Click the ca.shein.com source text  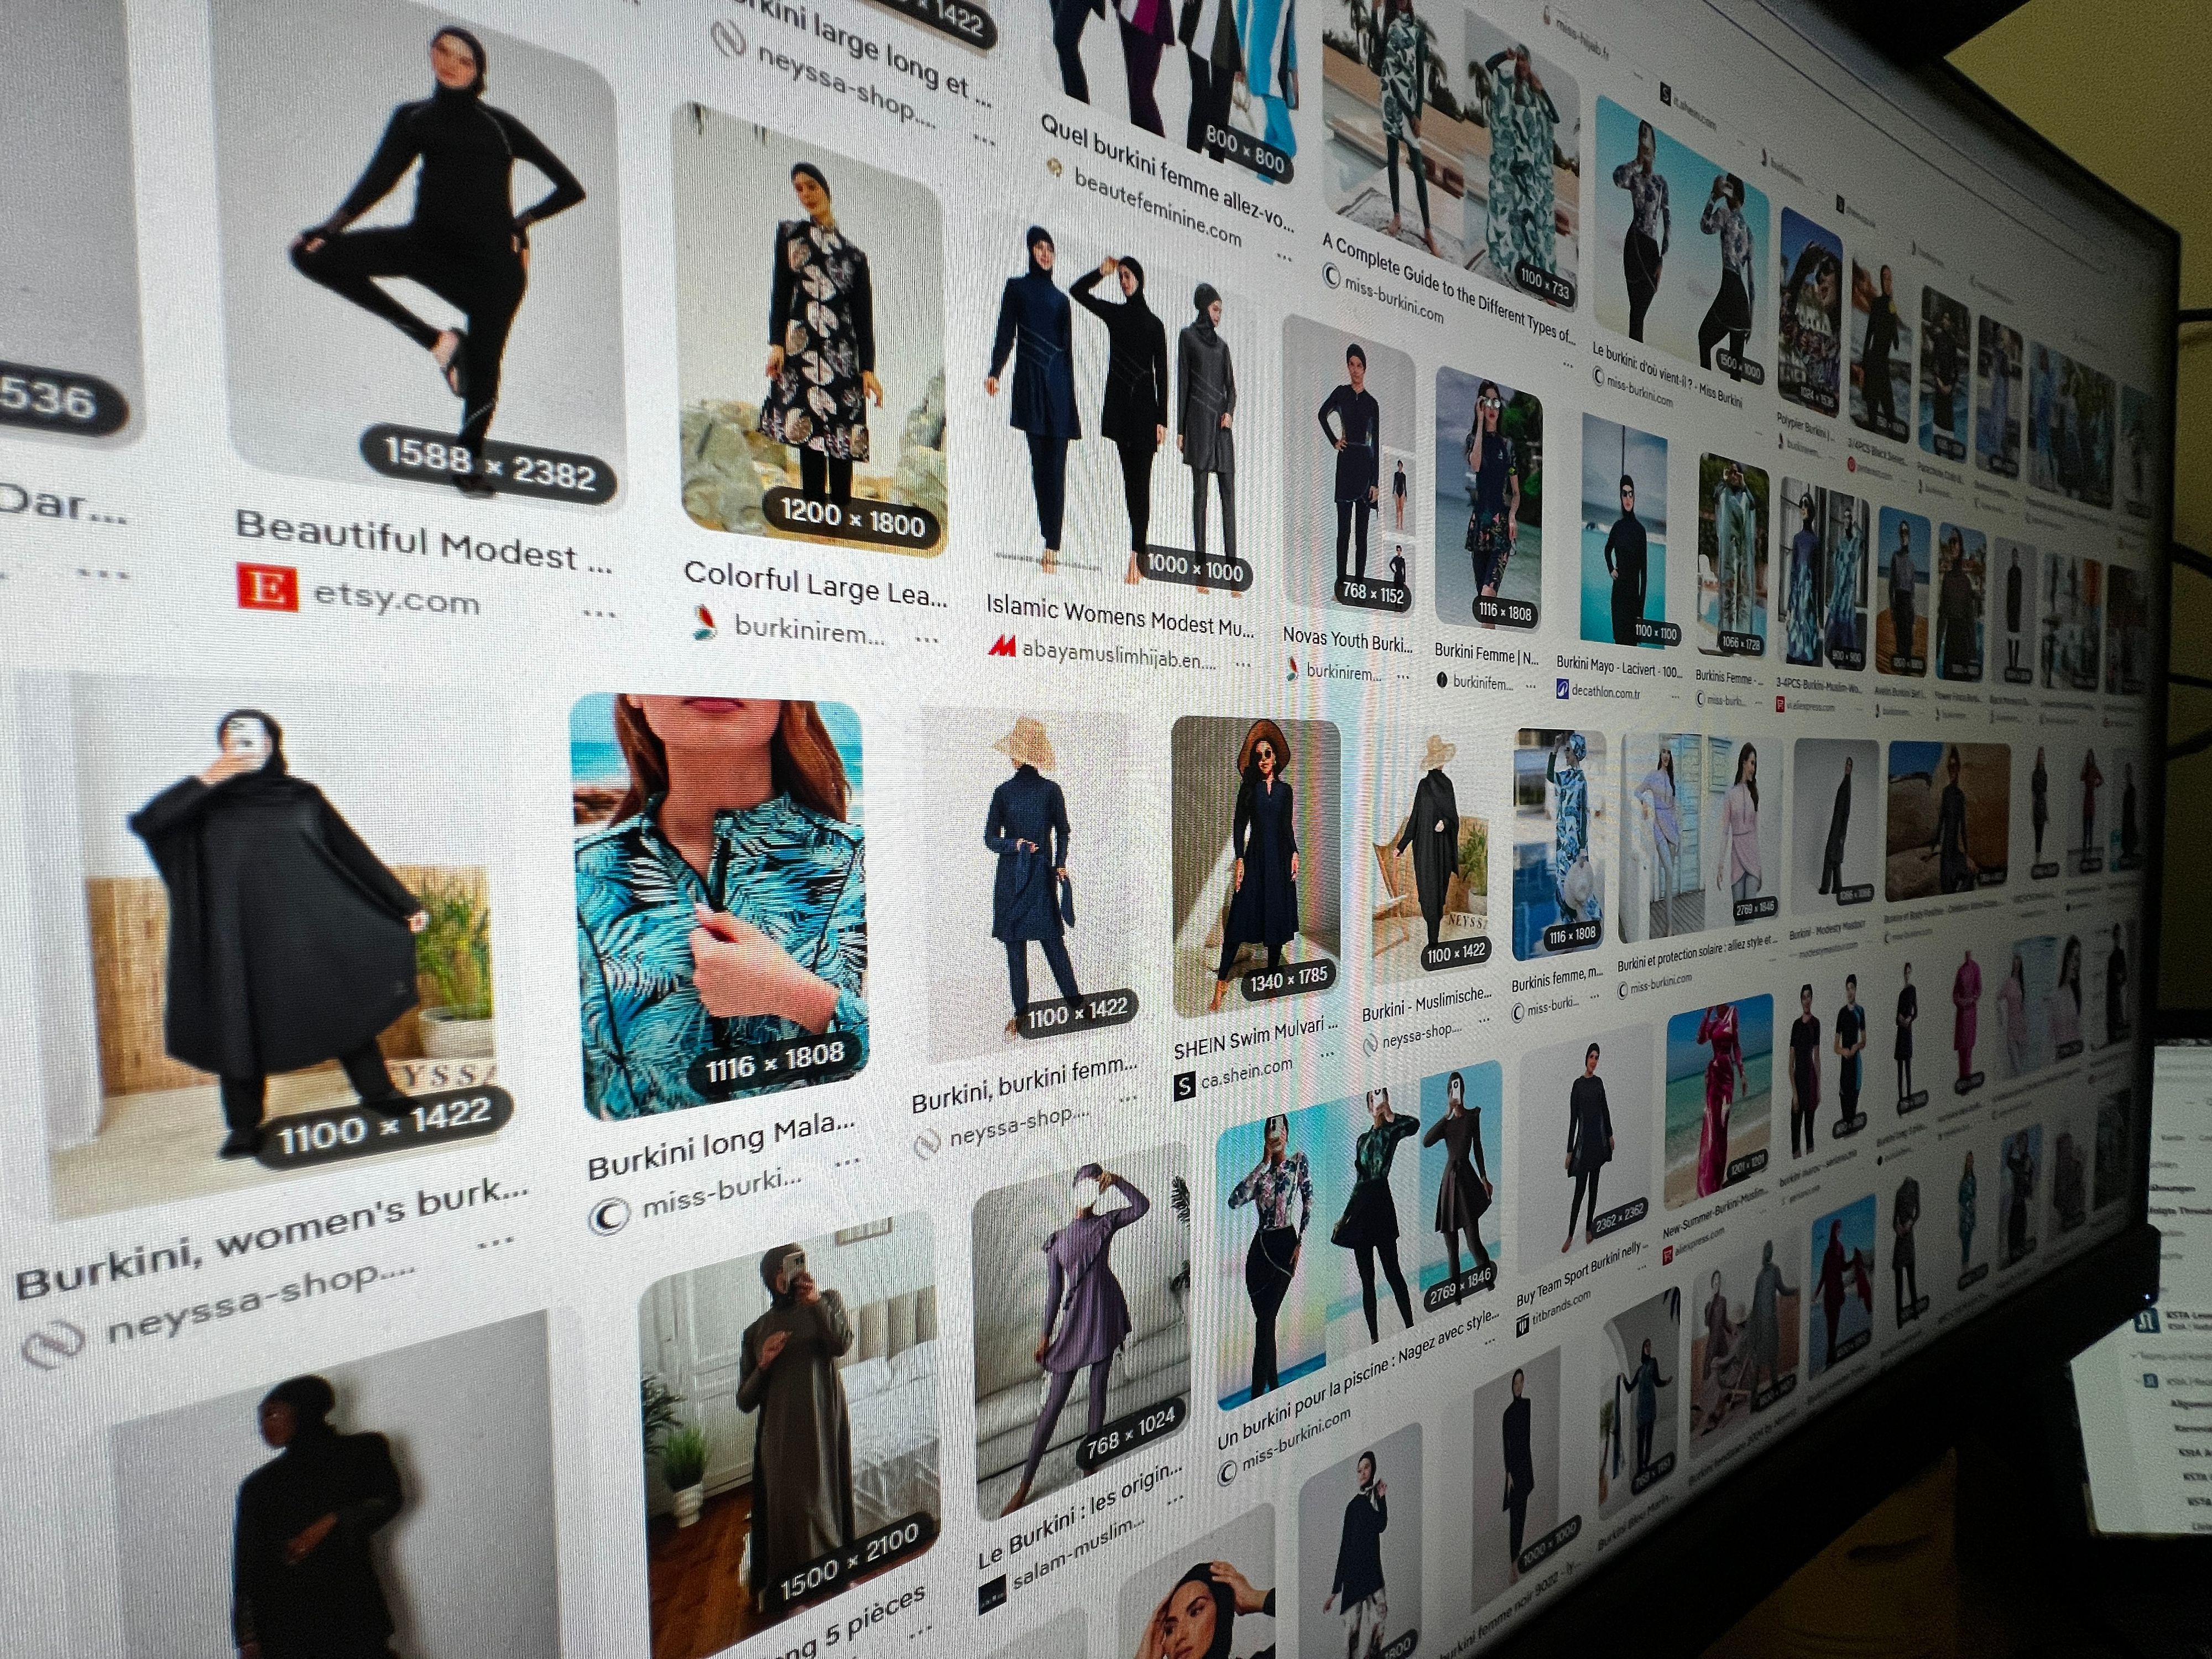[1246, 1073]
